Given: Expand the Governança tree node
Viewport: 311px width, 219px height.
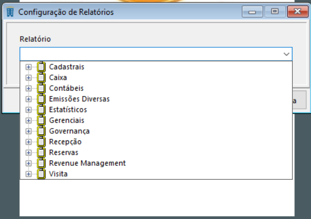Looking at the screenshot, I should click(28, 132).
